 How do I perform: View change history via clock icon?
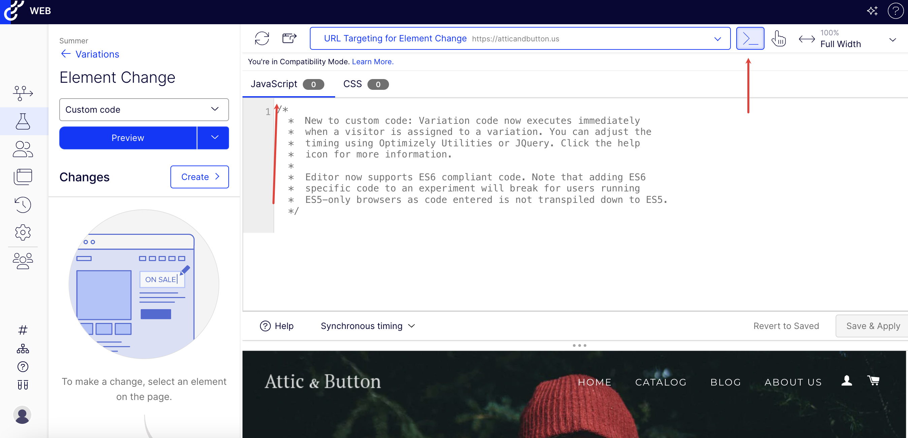tap(23, 205)
